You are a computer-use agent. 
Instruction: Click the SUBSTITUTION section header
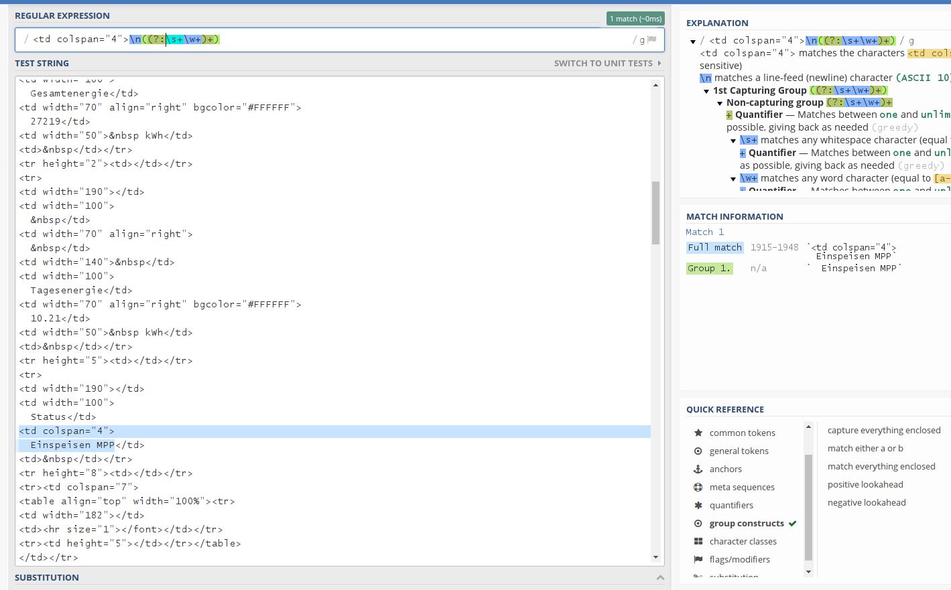point(47,577)
